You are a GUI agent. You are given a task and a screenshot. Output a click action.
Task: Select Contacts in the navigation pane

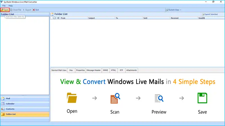click(x=25, y=109)
